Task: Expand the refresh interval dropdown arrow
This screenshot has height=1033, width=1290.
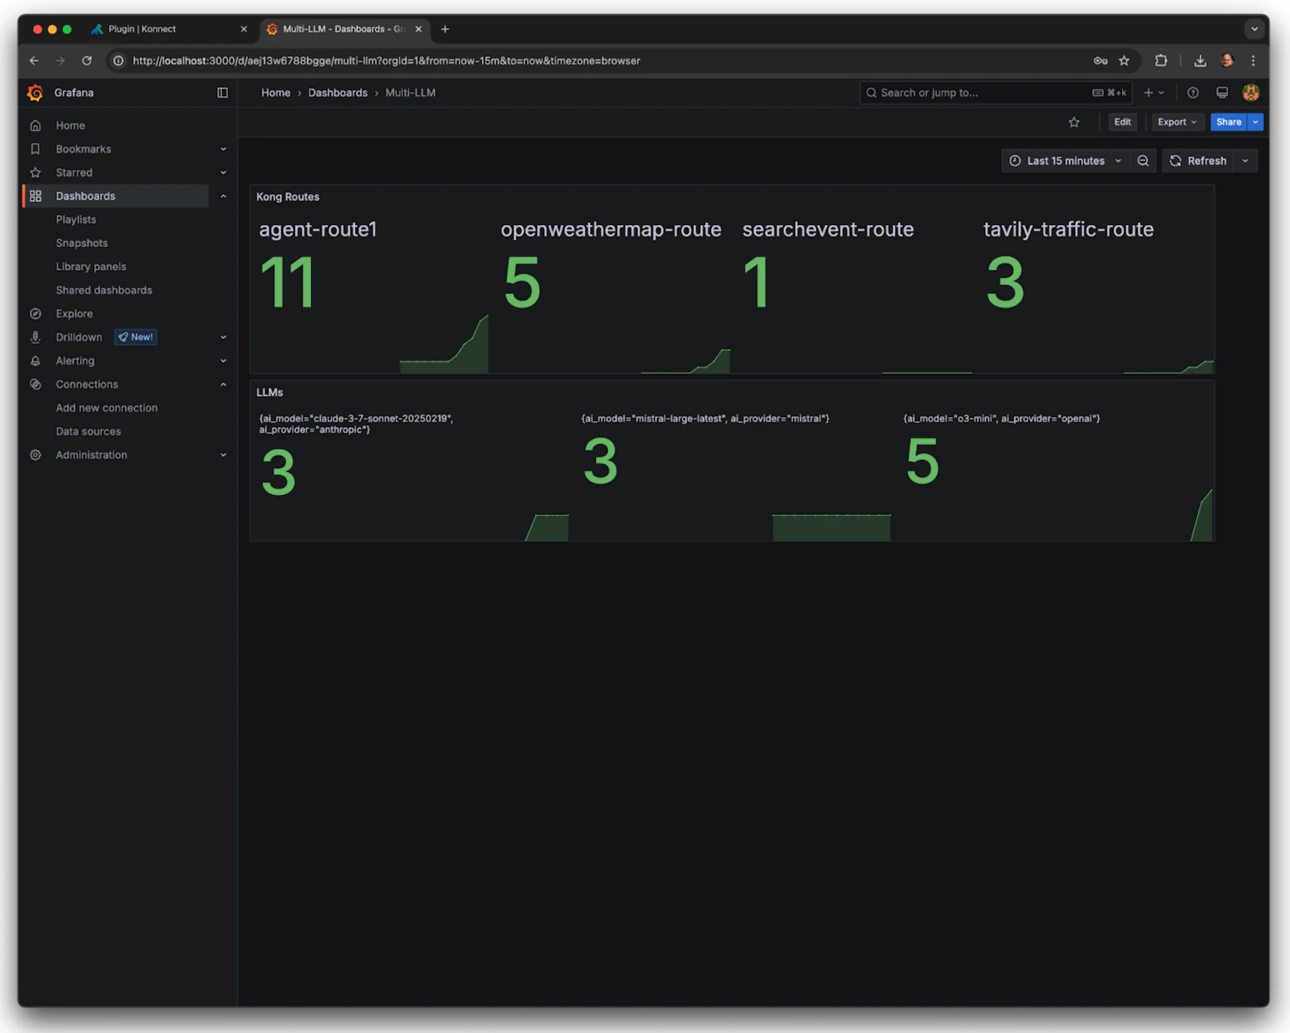Action: [x=1245, y=161]
